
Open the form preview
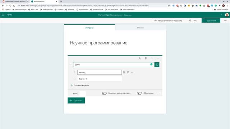(168, 21)
